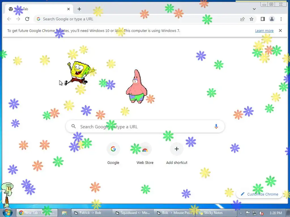Click the magnifier icon in search box
Screen dimensions: 290x217
(x=74, y=126)
